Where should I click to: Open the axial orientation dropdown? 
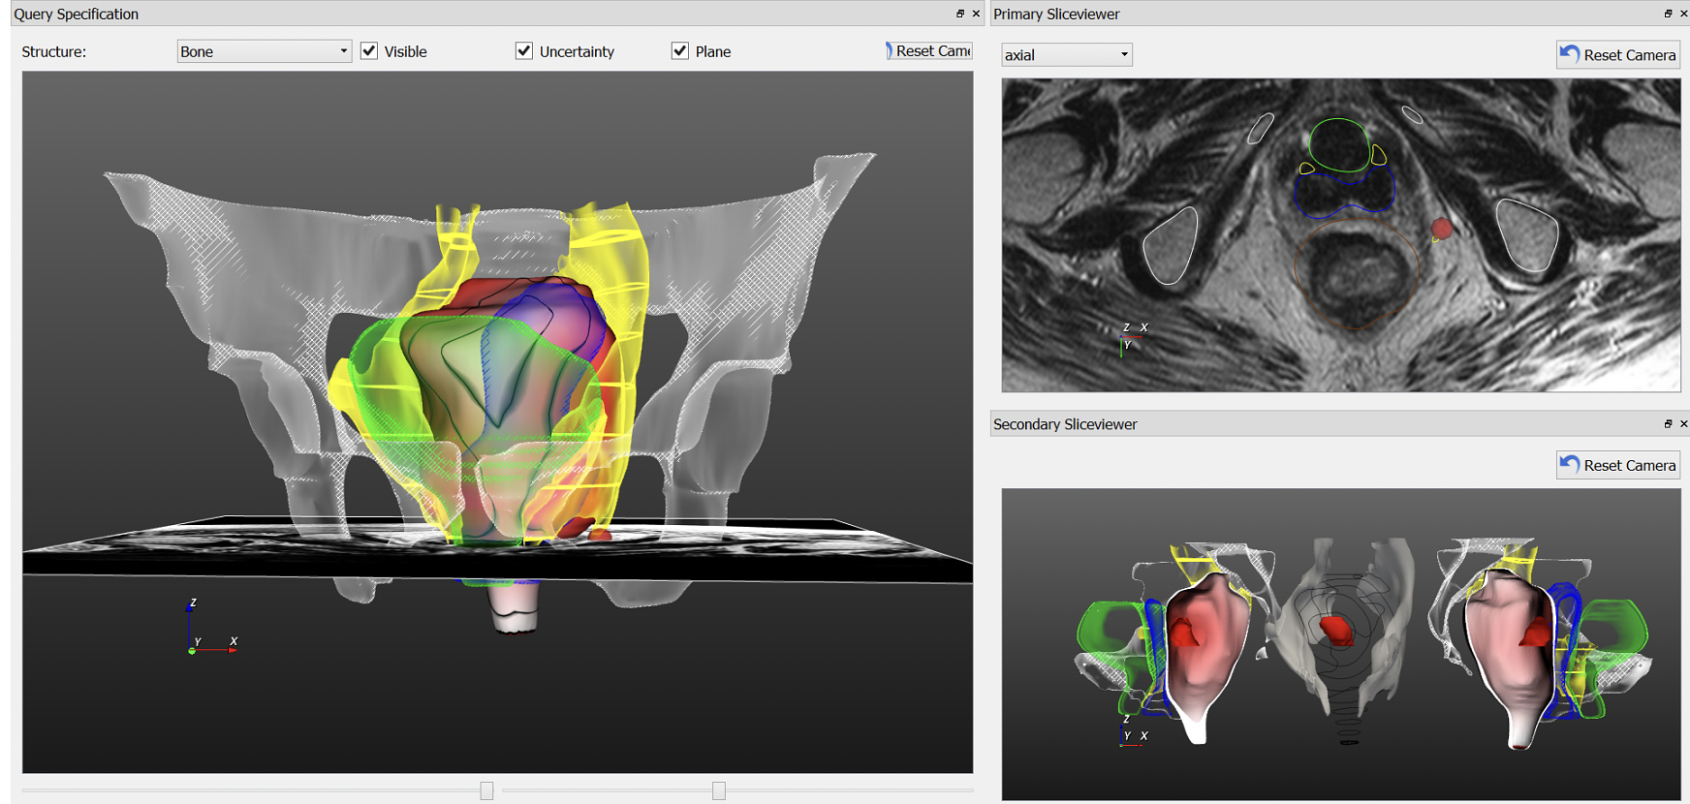[1066, 55]
